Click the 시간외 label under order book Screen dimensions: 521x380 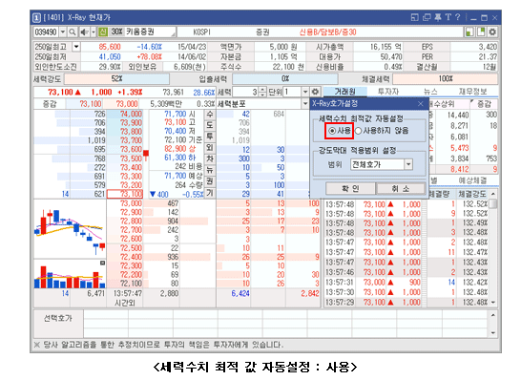[x=125, y=303]
